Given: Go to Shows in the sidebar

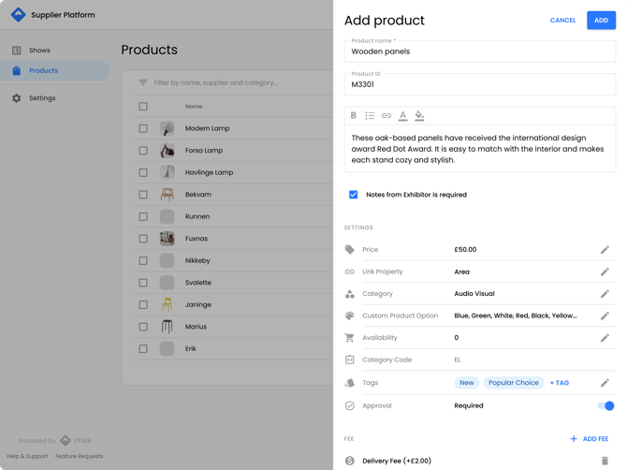Looking at the screenshot, I should tap(39, 51).
